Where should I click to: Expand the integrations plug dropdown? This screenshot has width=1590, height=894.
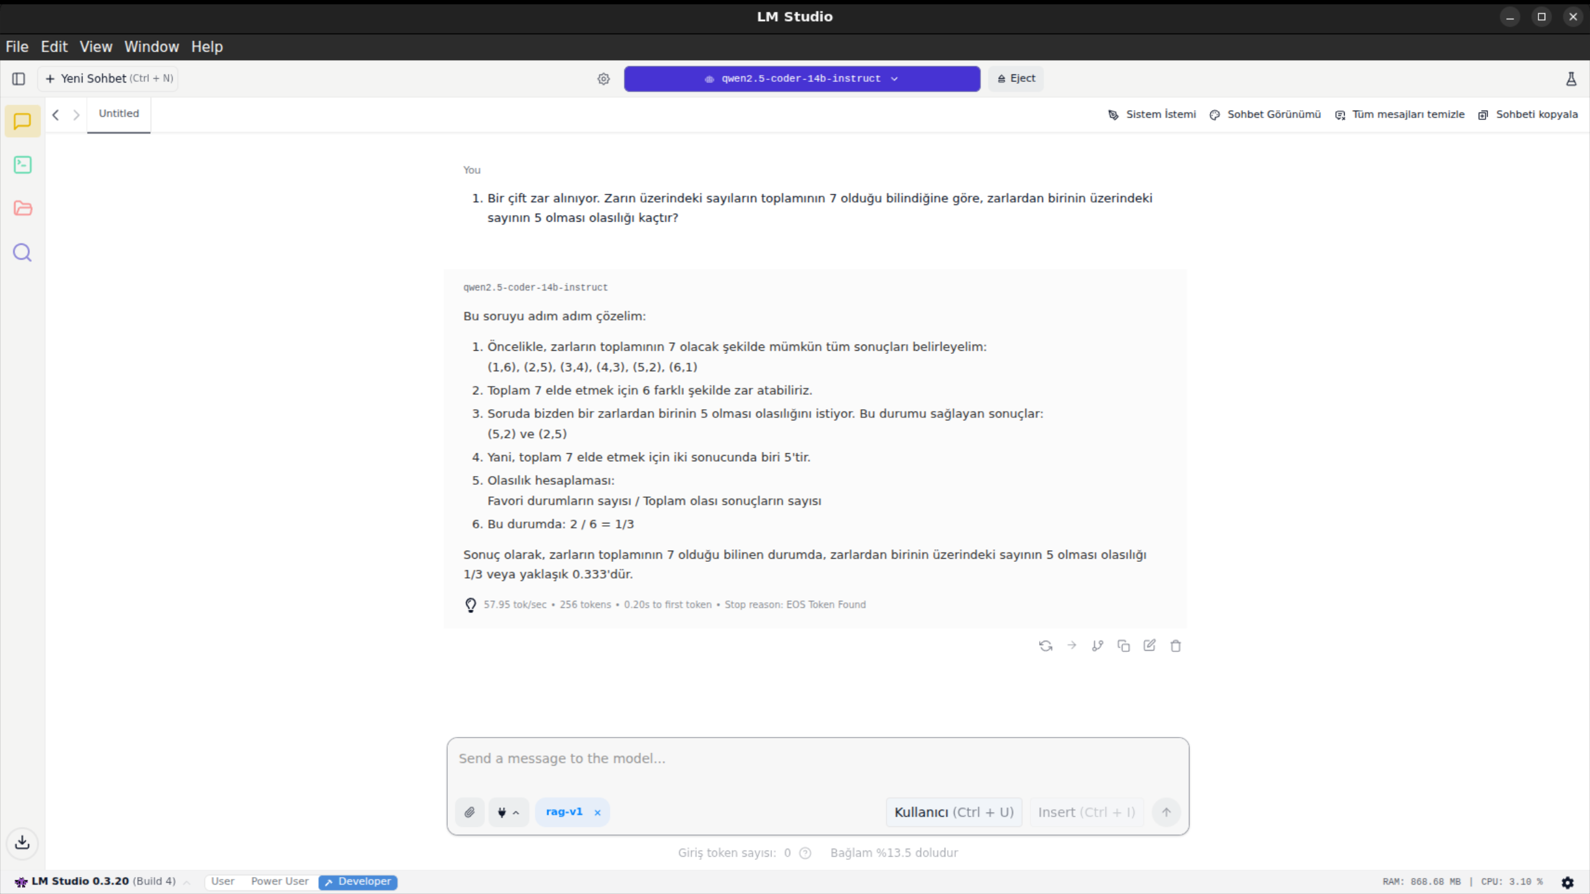[508, 812]
